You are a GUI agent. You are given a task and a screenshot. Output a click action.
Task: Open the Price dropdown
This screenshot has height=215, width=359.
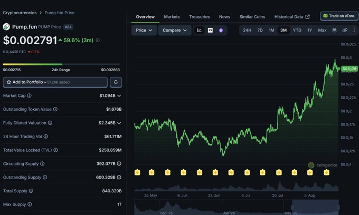pos(144,30)
